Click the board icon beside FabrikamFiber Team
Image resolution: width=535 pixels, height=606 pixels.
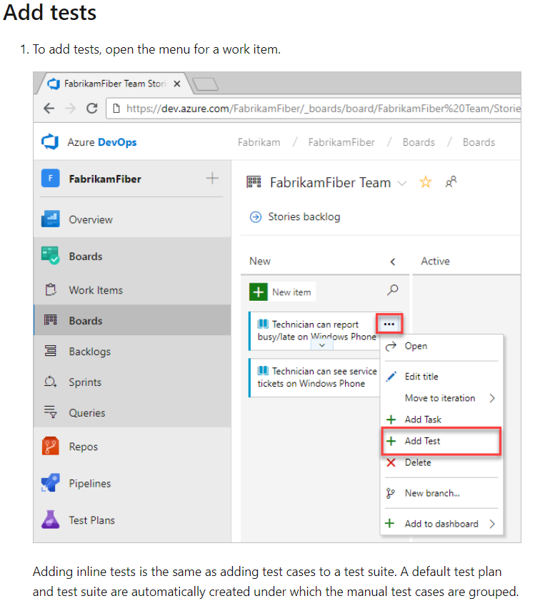[x=254, y=182]
